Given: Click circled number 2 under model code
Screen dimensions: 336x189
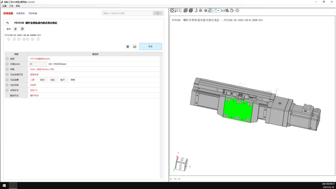Looking at the screenshot, I should tap(14, 39).
